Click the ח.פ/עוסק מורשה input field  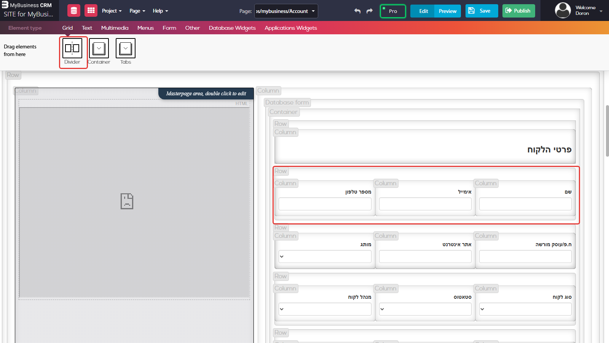point(525,256)
